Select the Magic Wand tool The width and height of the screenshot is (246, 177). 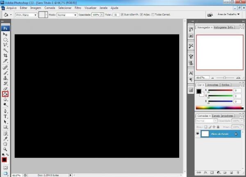tap(5, 50)
